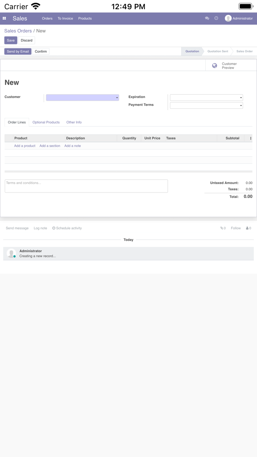Click Log note in chatter

[40, 228]
